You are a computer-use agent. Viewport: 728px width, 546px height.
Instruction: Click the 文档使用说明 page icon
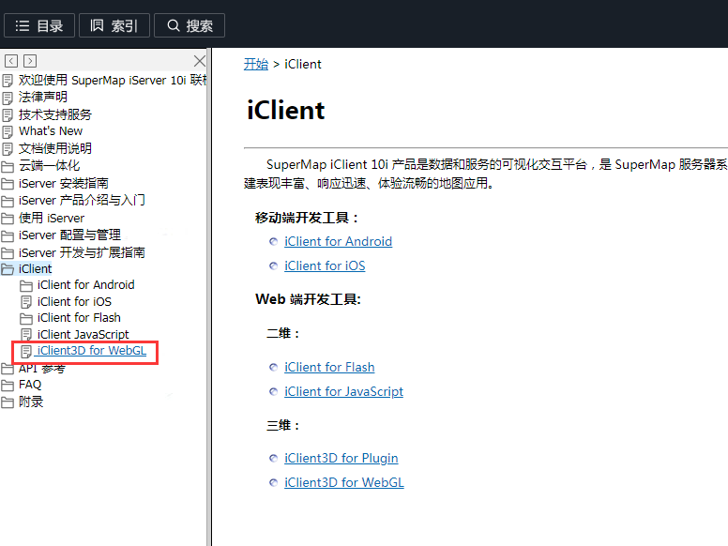[8, 149]
